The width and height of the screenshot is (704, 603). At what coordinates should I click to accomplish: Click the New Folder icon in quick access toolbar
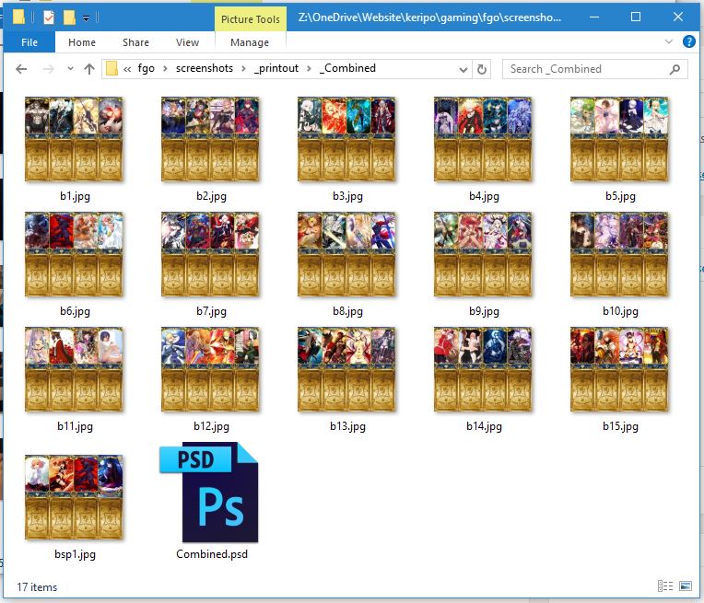(x=69, y=17)
